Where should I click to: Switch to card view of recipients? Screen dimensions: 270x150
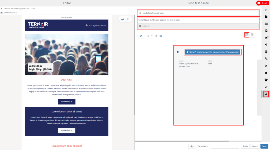click(x=247, y=35)
